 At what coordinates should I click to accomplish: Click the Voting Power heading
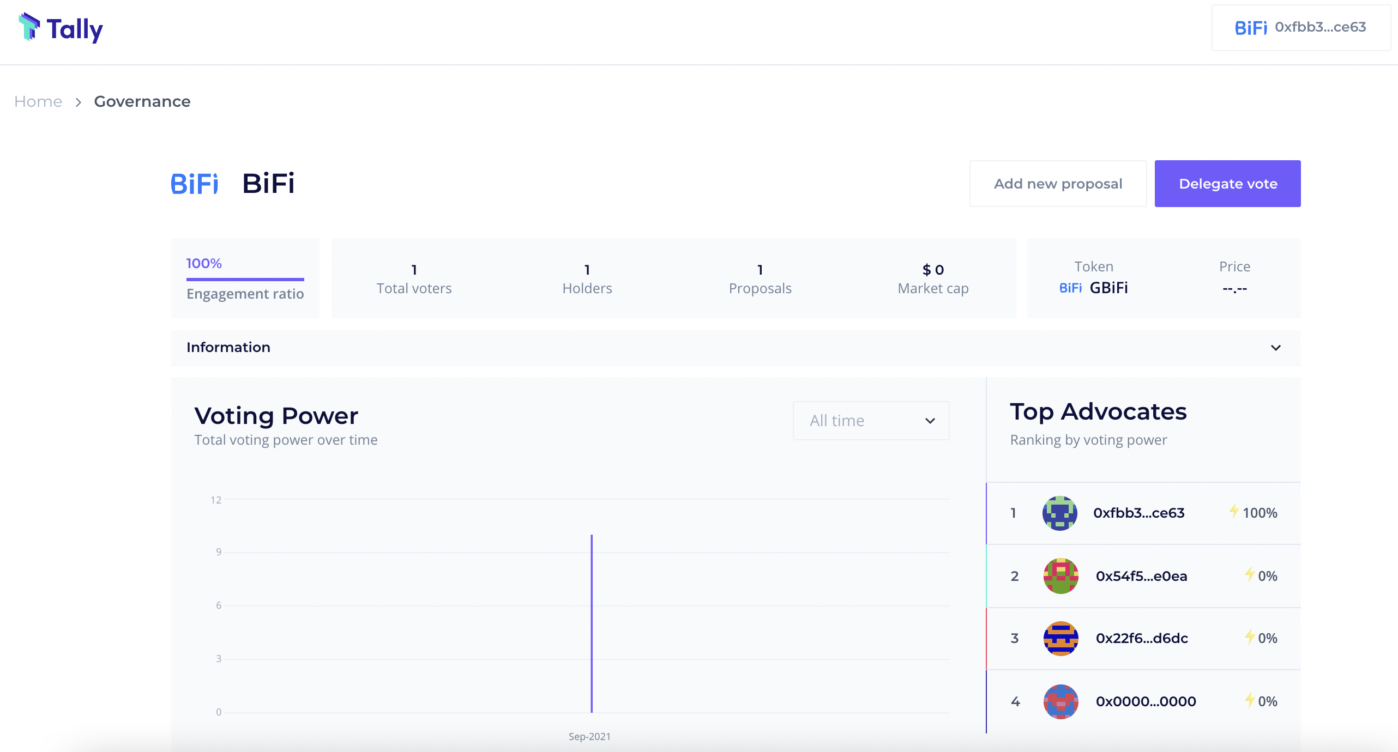276,416
